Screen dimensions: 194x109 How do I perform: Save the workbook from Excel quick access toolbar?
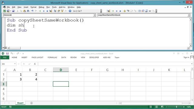(x=7, y=53)
